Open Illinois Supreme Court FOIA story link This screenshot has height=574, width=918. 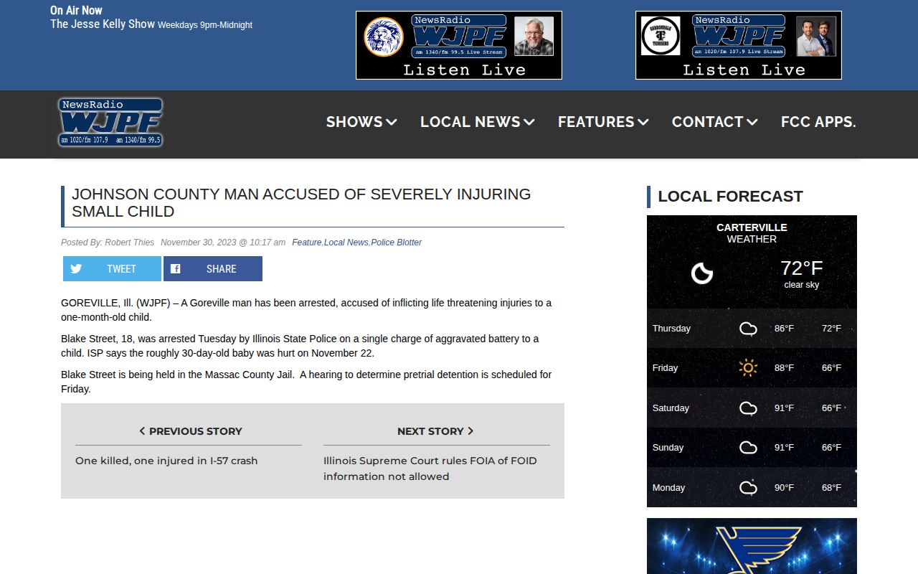click(x=430, y=469)
